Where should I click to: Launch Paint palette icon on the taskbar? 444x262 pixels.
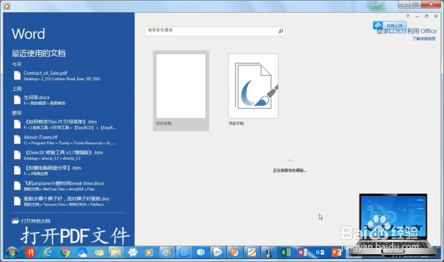click(x=166, y=252)
